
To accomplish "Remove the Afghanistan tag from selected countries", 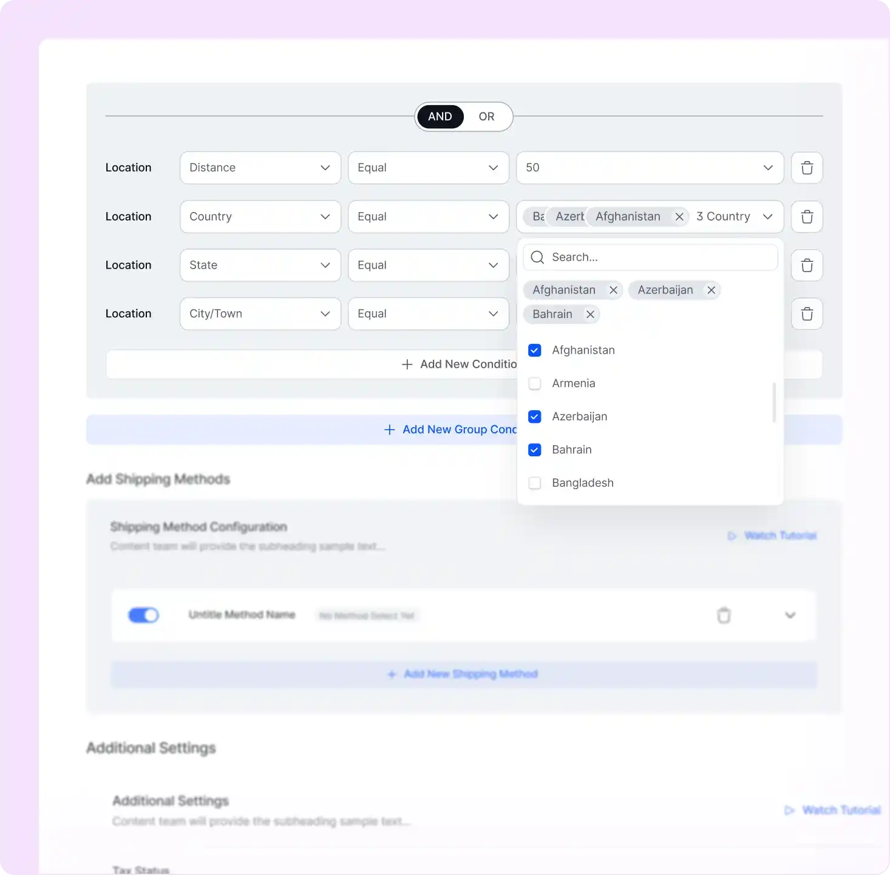I will click(x=679, y=216).
